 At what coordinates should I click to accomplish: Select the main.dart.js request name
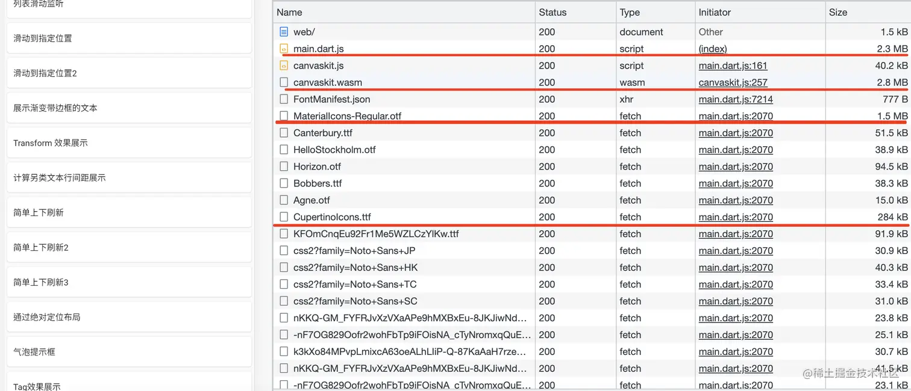[318, 49]
